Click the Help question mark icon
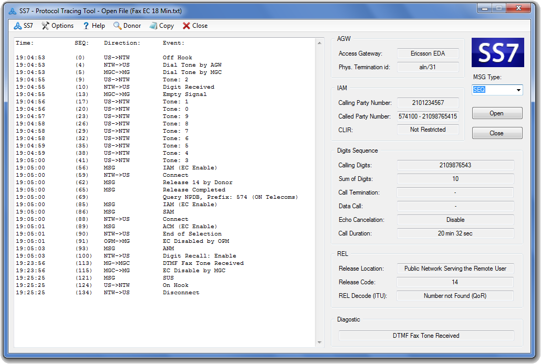The image size is (541, 364). (x=86, y=26)
